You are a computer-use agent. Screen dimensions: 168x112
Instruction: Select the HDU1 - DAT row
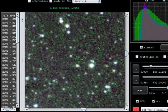pyautogui.click(x=9, y=51)
